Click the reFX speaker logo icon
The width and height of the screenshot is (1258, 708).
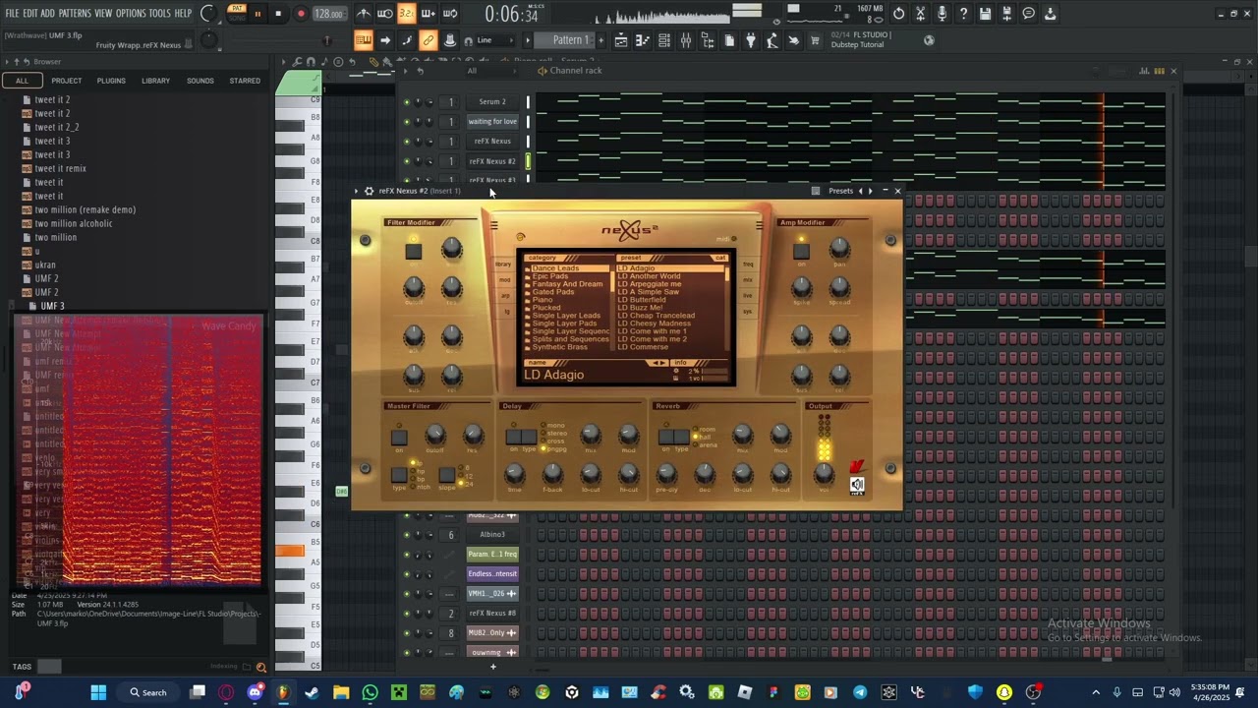pos(857,485)
